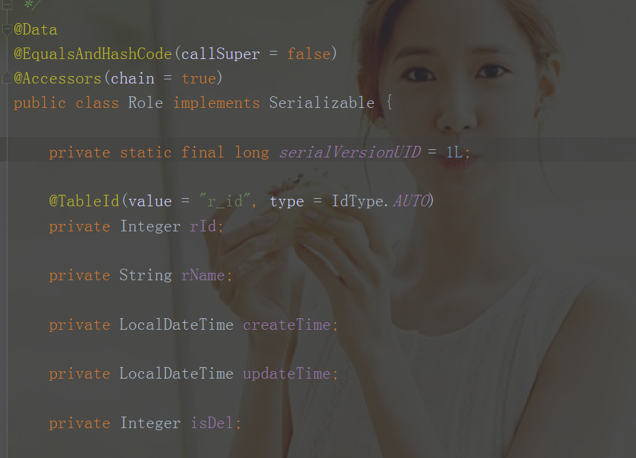The image size is (636, 458).
Task: Click the createTime field name
Action: point(287,324)
